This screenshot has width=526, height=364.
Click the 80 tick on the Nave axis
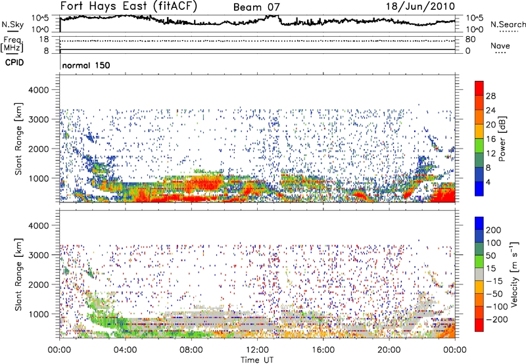pos(470,39)
